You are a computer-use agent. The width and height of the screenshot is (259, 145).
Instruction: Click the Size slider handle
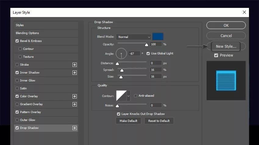[121, 77]
